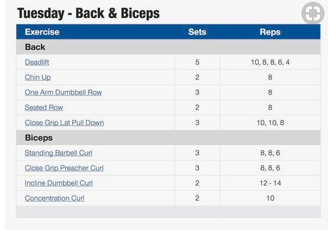Open the Close Grip Lat Pull Down link
The width and height of the screenshot is (328, 230).
click(x=64, y=123)
